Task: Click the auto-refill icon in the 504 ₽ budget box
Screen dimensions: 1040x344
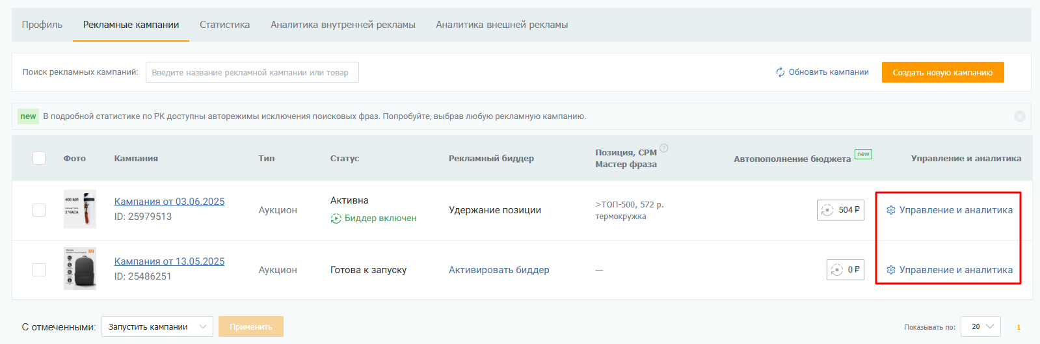Action: [x=827, y=210]
